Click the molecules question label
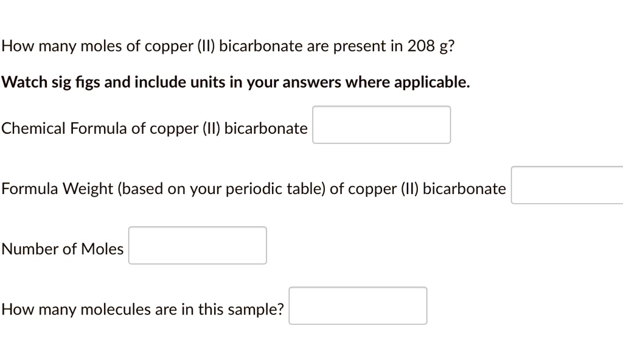Image resolution: width=623 pixels, height=357 pixels. 142,309
